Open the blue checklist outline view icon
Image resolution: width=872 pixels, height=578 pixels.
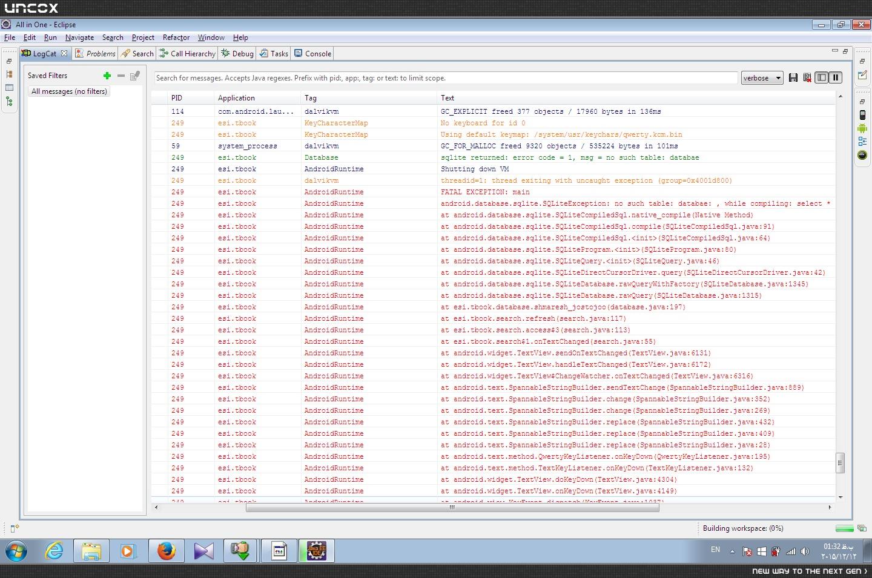[x=862, y=142]
